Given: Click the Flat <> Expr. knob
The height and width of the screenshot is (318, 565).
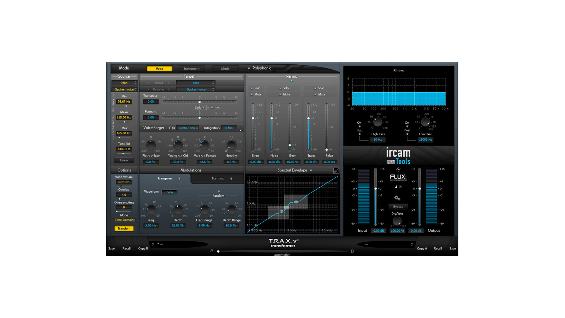Looking at the screenshot, I should [151, 145].
